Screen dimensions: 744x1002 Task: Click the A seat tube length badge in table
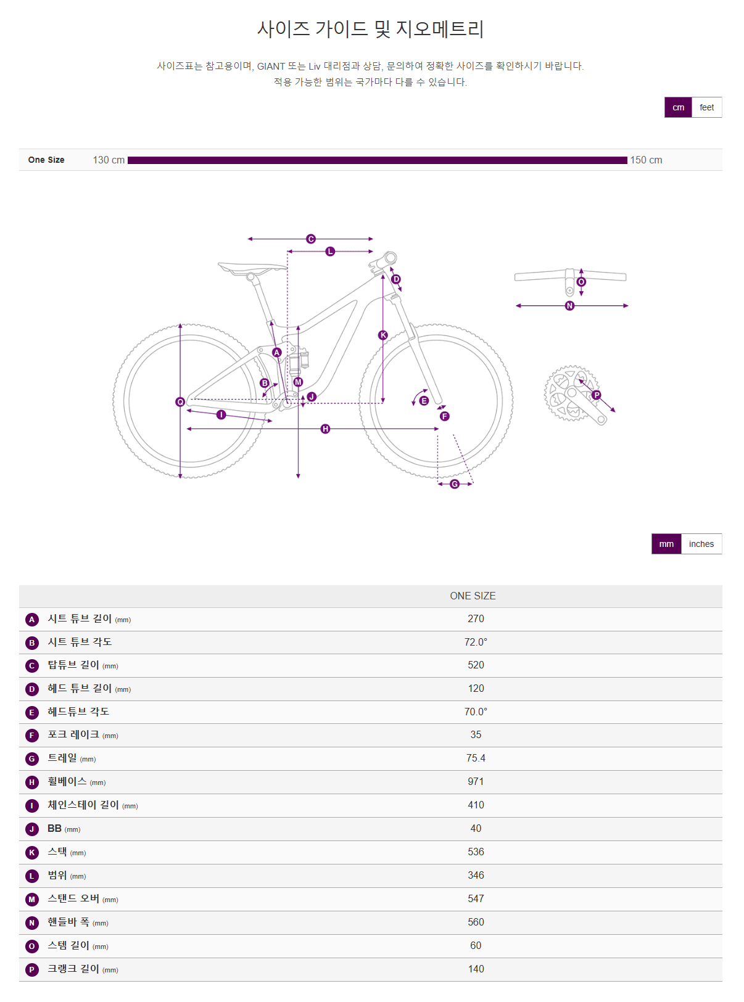[32, 620]
